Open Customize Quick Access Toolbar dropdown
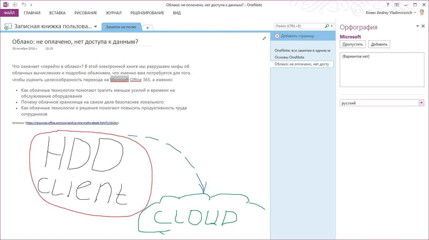Image resolution: width=429 pixels, height=240 pixels. coord(31,5)
